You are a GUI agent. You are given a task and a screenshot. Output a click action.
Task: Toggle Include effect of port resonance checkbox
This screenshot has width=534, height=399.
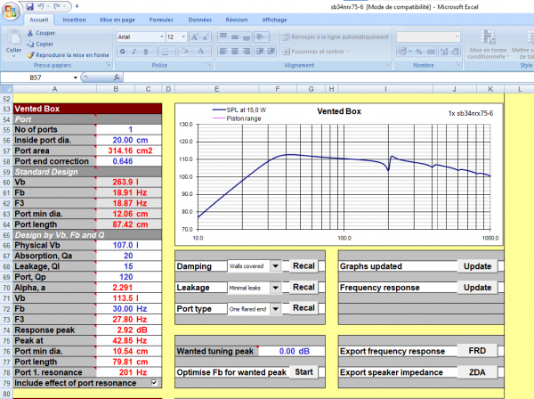click(x=156, y=383)
